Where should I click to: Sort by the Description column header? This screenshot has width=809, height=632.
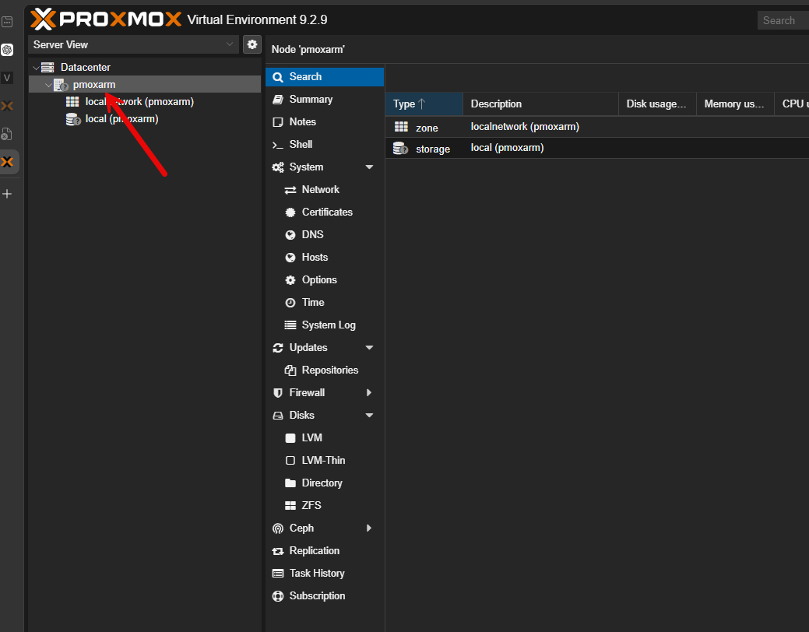pos(540,104)
